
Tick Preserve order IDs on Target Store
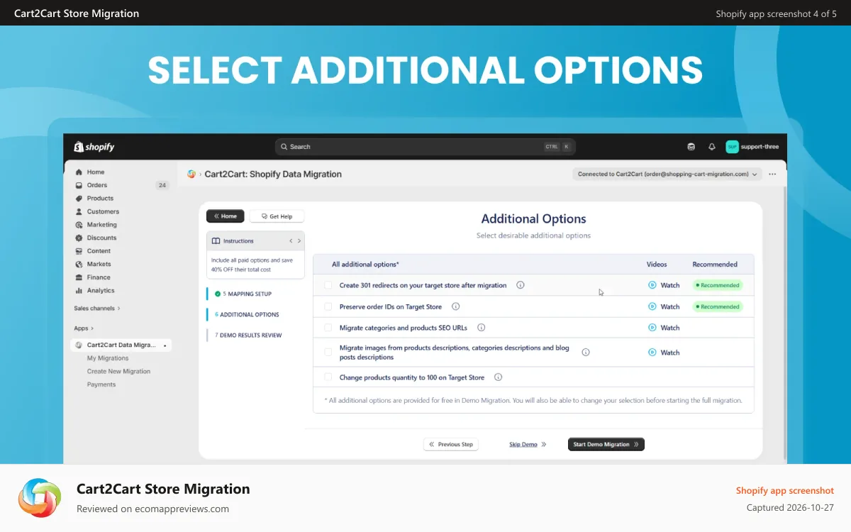pos(328,306)
